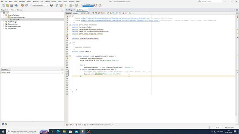Click the help question icon in Navigator panel
The height and width of the screenshot is (134, 239).
[3, 124]
